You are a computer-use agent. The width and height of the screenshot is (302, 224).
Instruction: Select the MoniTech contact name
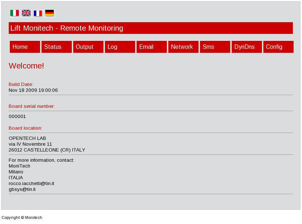[19, 166]
